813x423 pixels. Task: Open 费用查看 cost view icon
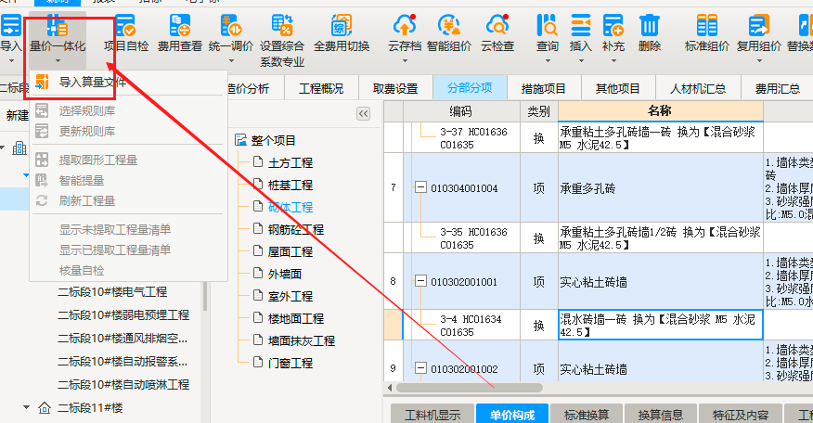click(x=180, y=26)
